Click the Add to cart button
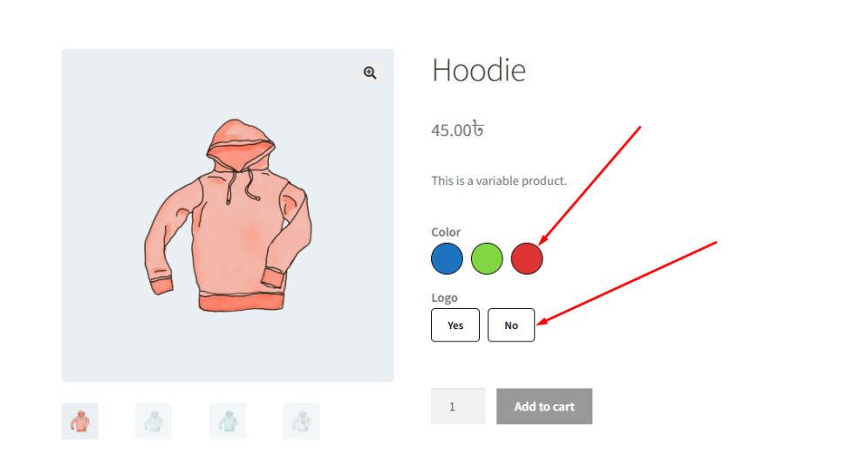 544,407
